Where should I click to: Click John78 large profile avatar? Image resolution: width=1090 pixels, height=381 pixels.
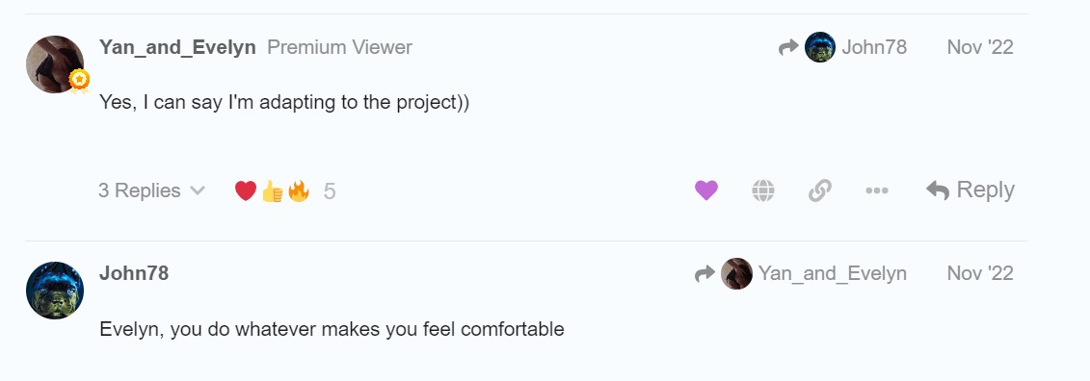(55, 291)
